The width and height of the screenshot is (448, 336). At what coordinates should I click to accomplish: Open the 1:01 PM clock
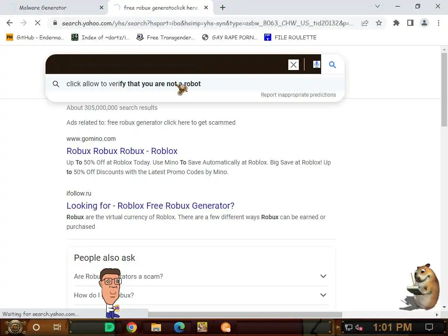392,327
